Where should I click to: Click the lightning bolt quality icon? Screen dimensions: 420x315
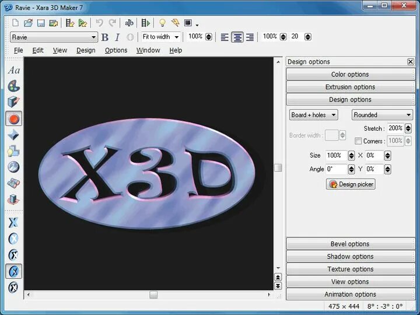pyautogui.click(x=175, y=23)
